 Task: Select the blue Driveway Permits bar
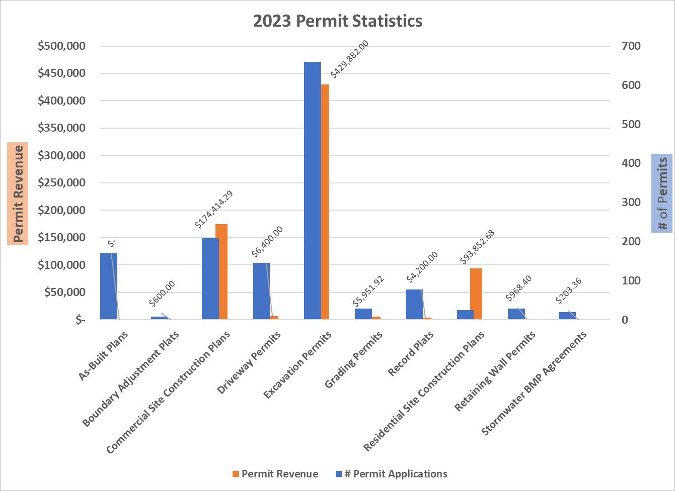point(261,291)
